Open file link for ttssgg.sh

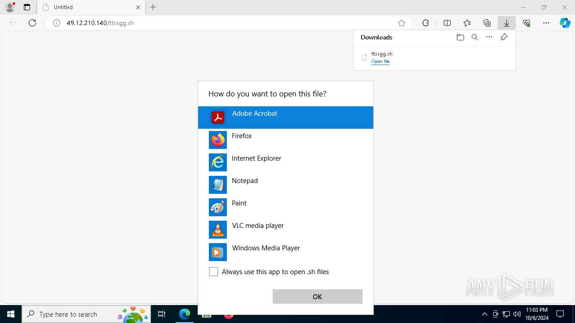380,61
